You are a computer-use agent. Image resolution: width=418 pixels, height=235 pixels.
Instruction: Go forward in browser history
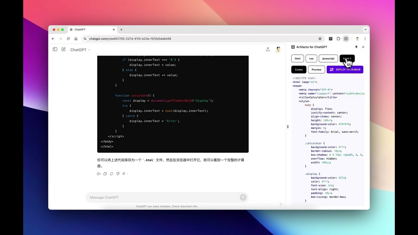click(x=60, y=39)
